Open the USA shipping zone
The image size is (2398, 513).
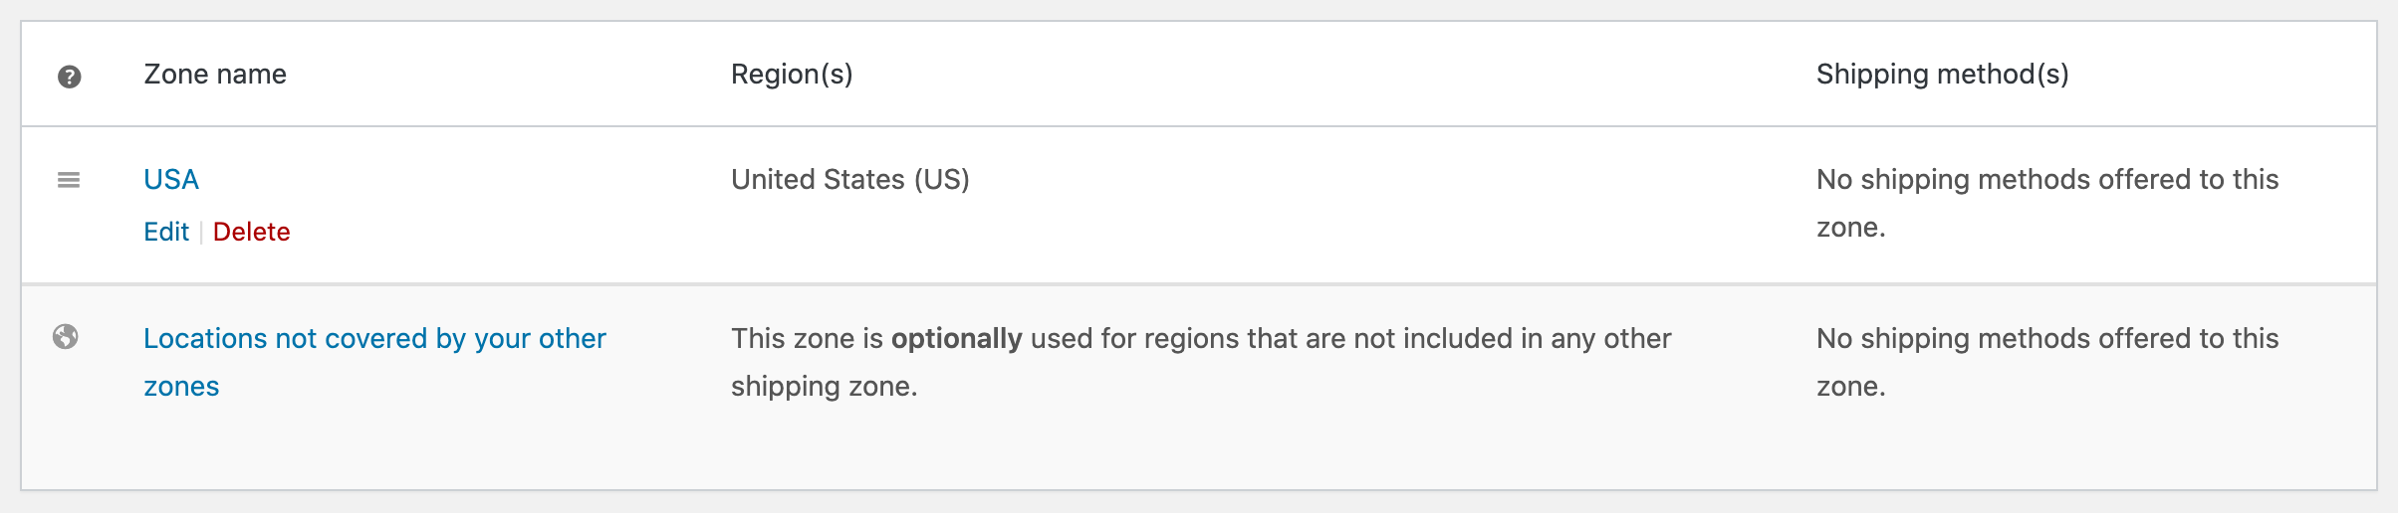click(x=171, y=180)
